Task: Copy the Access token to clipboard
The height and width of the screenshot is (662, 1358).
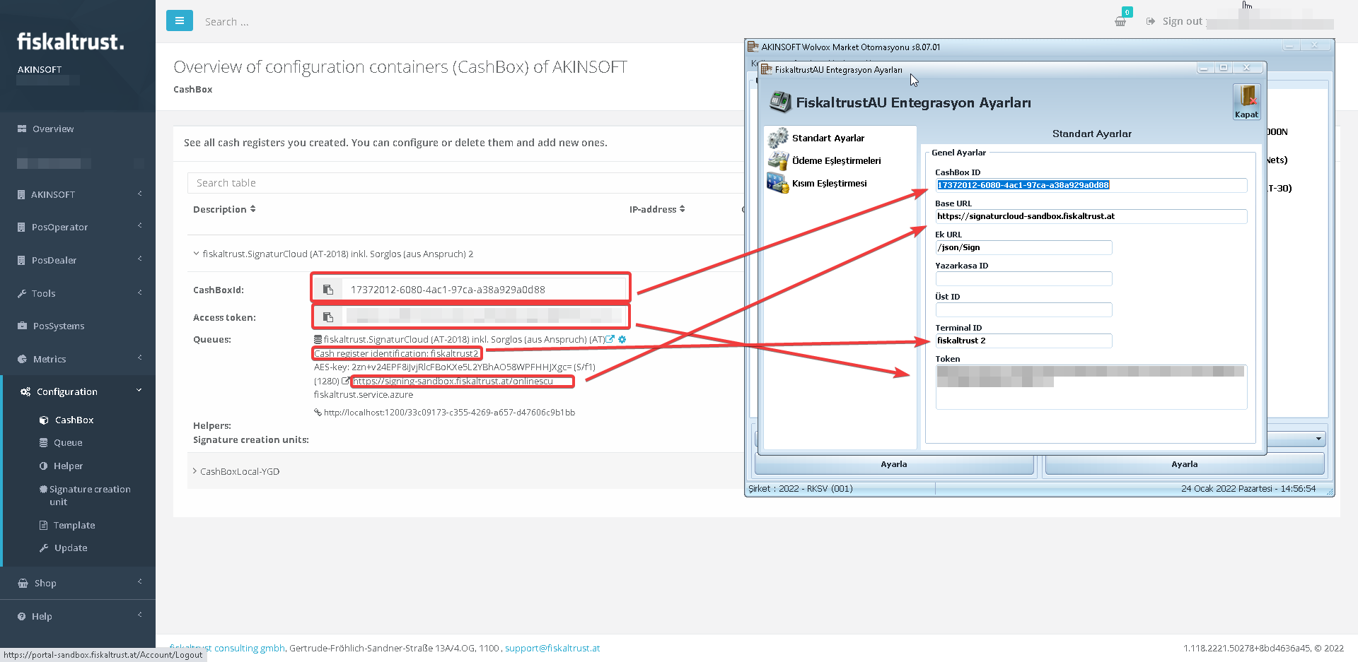Action: [328, 317]
